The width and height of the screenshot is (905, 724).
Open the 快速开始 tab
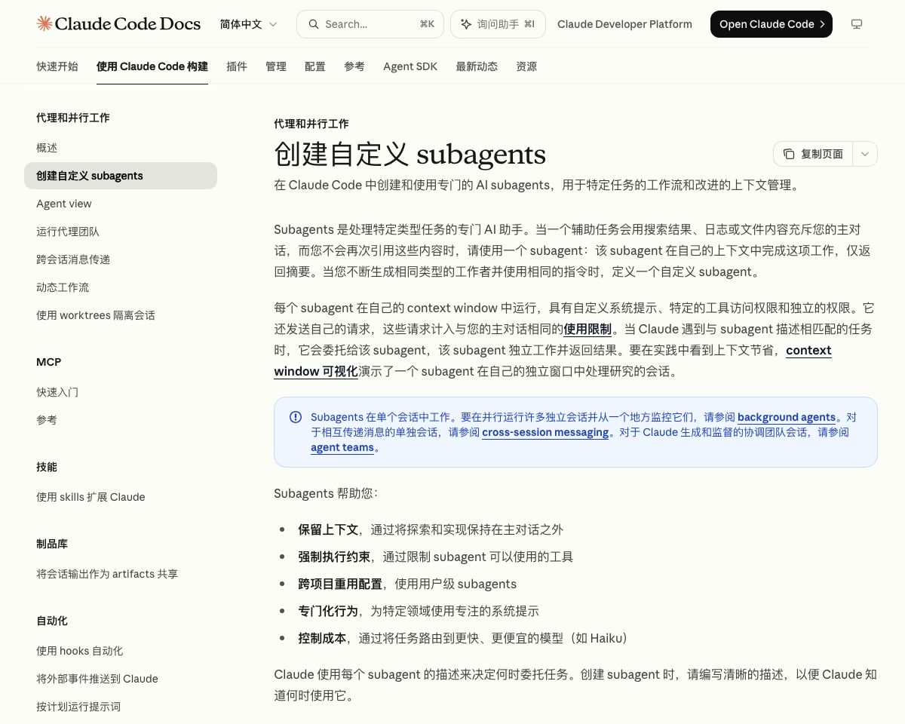57,66
